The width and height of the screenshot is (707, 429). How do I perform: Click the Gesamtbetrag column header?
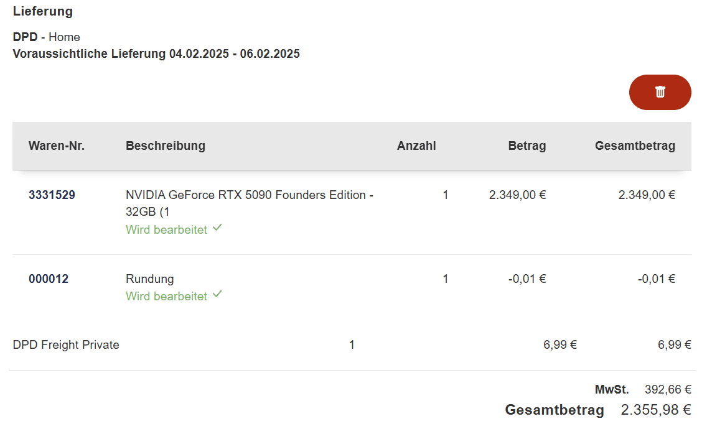click(635, 146)
